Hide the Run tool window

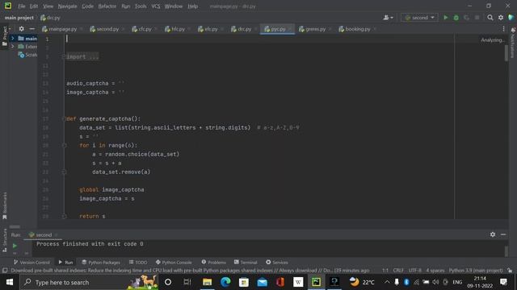503,234
